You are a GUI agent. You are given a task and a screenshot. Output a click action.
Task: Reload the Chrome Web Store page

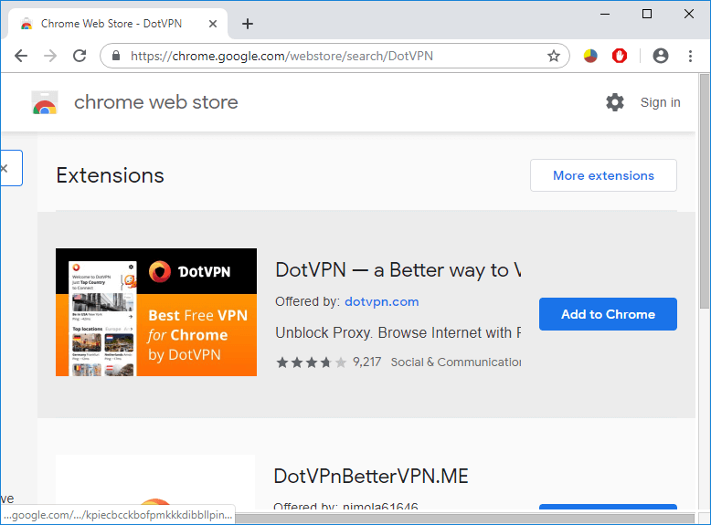[80, 56]
